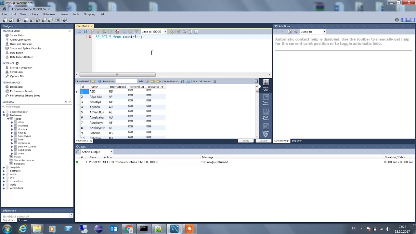The width and height of the screenshot is (416, 234).
Task: Click the commit transaction checkmark icon
Action: 124,32
